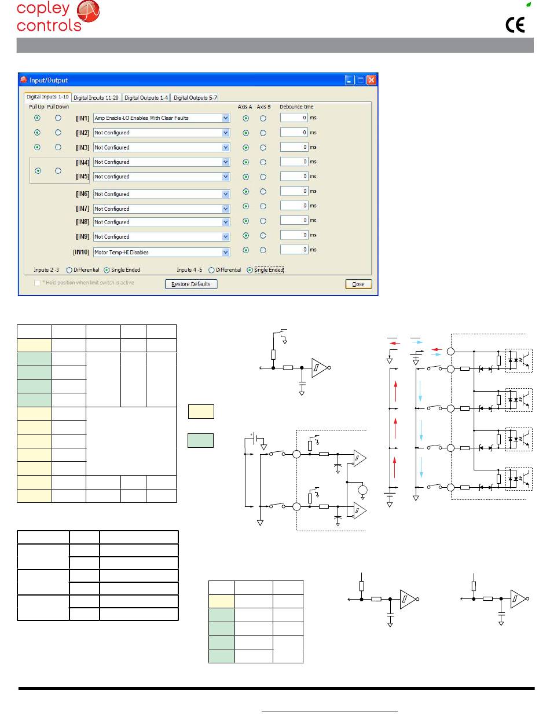Select Pull Down for IN4-IN5 group

(57, 170)
